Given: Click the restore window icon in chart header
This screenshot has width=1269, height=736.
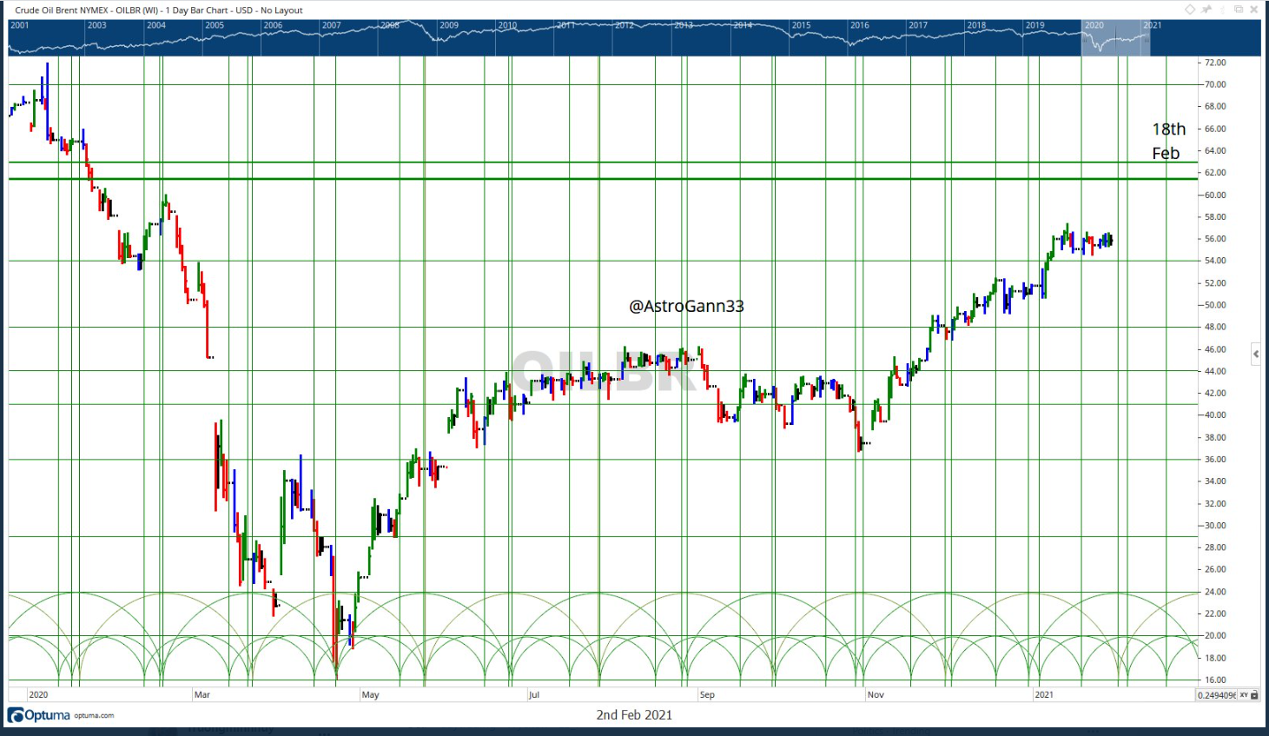Looking at the screenshot, I should (1239, 10).
